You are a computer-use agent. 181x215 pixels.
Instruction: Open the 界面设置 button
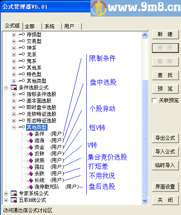(165, 187)
